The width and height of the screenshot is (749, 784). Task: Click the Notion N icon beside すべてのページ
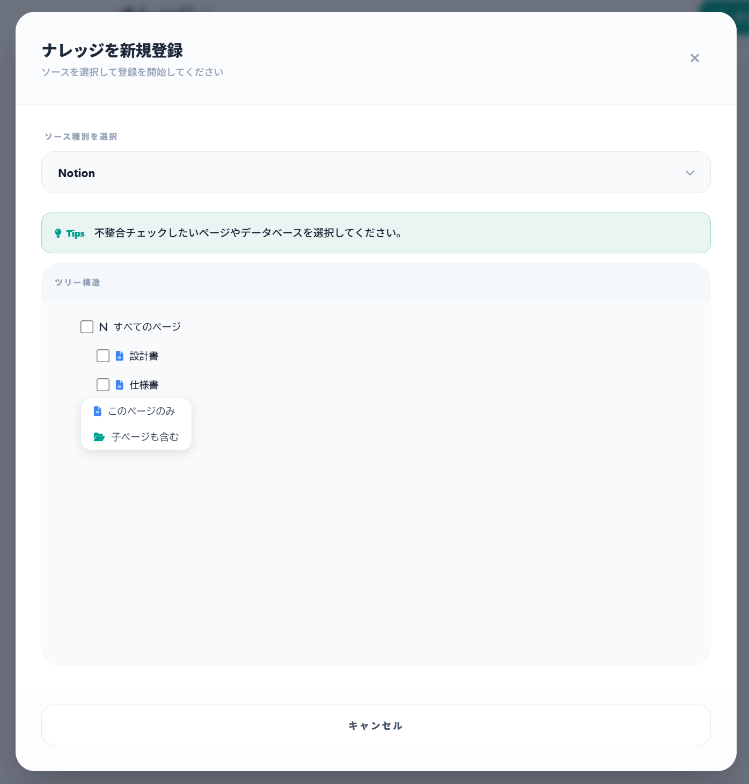[x=103, y=327]
